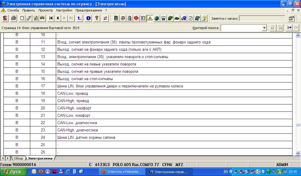Switch to Firefox 'Ответить • Poloseda' taskbar button
This screenshot has width=301, height=176.
point(123,172)
